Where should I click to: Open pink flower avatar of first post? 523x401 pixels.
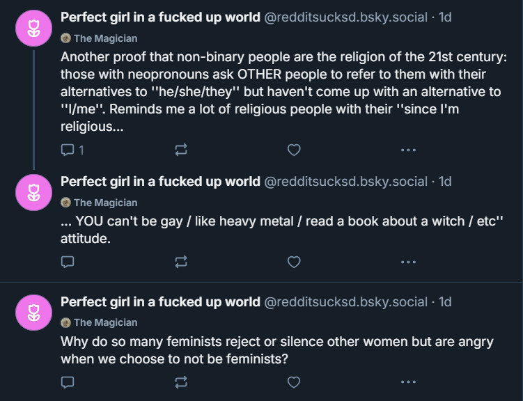[x=33, y=28]
